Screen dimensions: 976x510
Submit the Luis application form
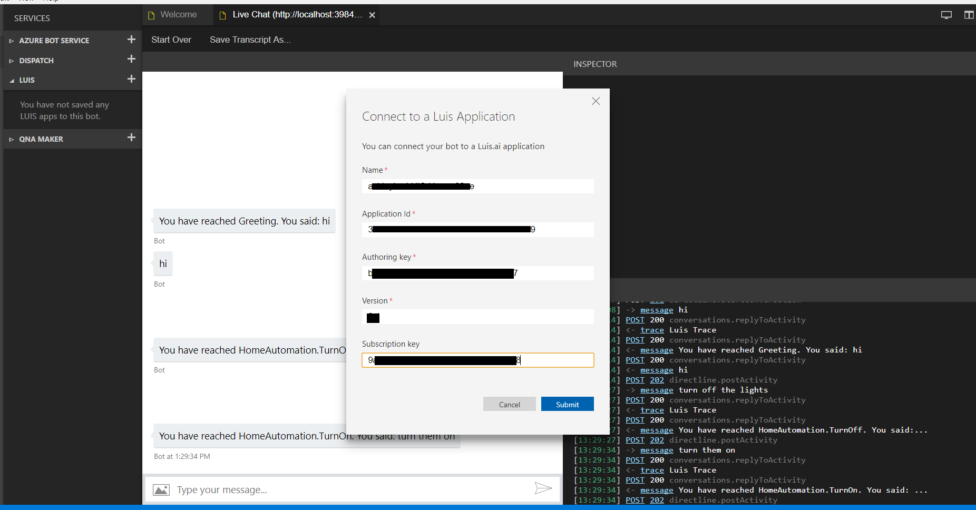click(x=567, y=404)
